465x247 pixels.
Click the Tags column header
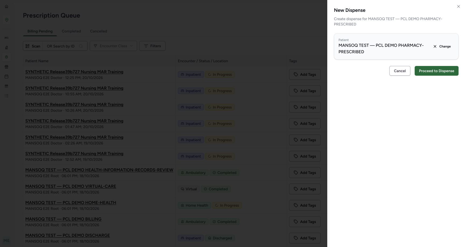(x=293, y=61)
